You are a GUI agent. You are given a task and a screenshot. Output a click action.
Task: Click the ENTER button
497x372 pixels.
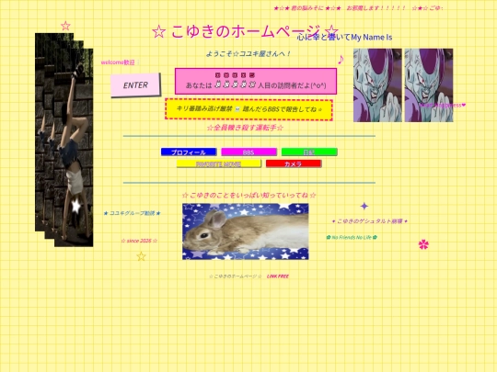(135, 85)
